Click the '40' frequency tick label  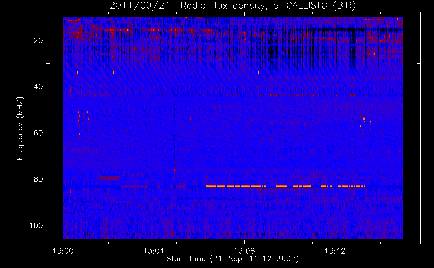click(x=39, y=87)
